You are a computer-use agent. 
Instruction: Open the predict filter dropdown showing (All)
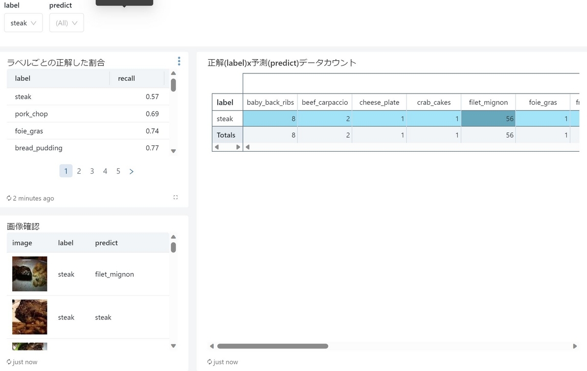coord(67,23)
